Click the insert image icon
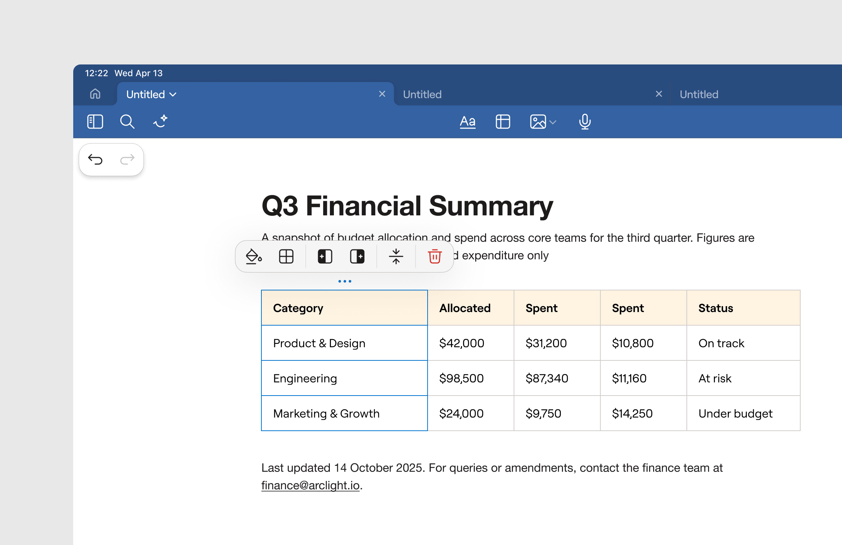This screenshot has width=842, height=545. pyautogui.click(x=538, y=122)
